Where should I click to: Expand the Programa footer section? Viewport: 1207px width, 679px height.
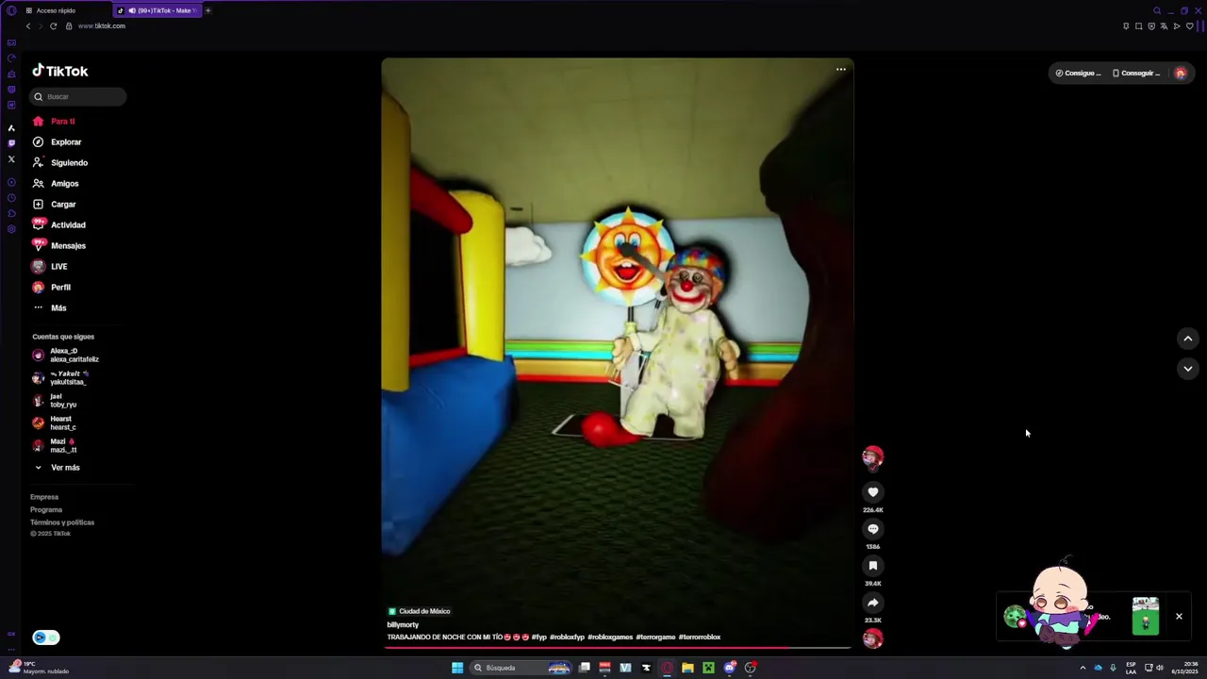click(x=46, y=509)
